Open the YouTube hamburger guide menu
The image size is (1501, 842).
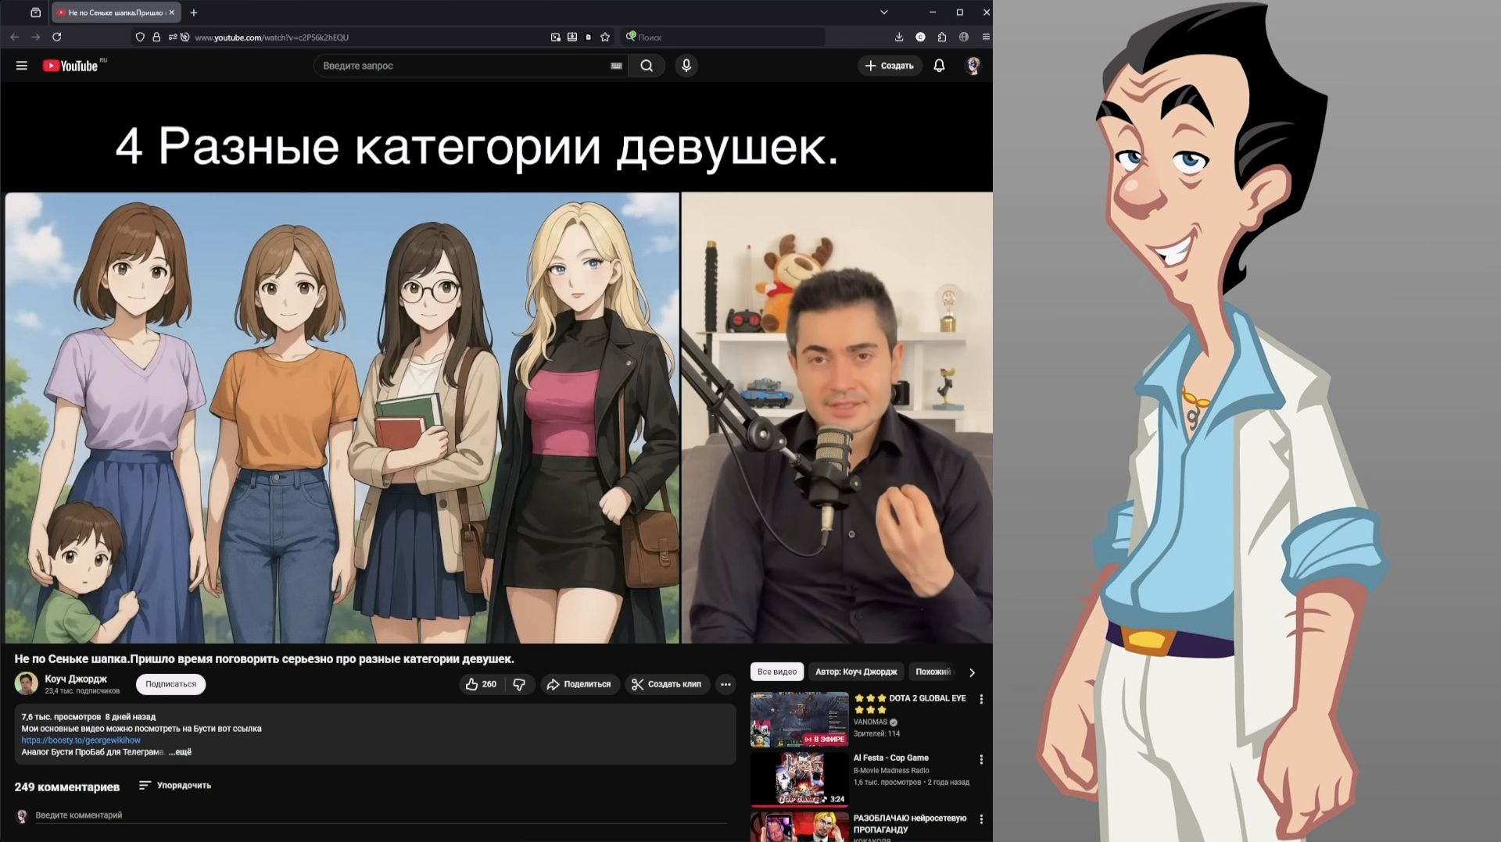click(x=22, y=66)
